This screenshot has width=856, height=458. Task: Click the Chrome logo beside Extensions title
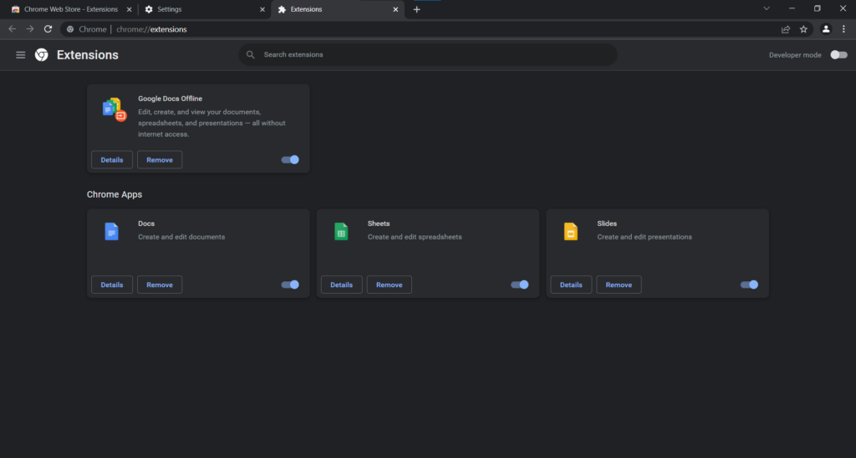(42, 55)
